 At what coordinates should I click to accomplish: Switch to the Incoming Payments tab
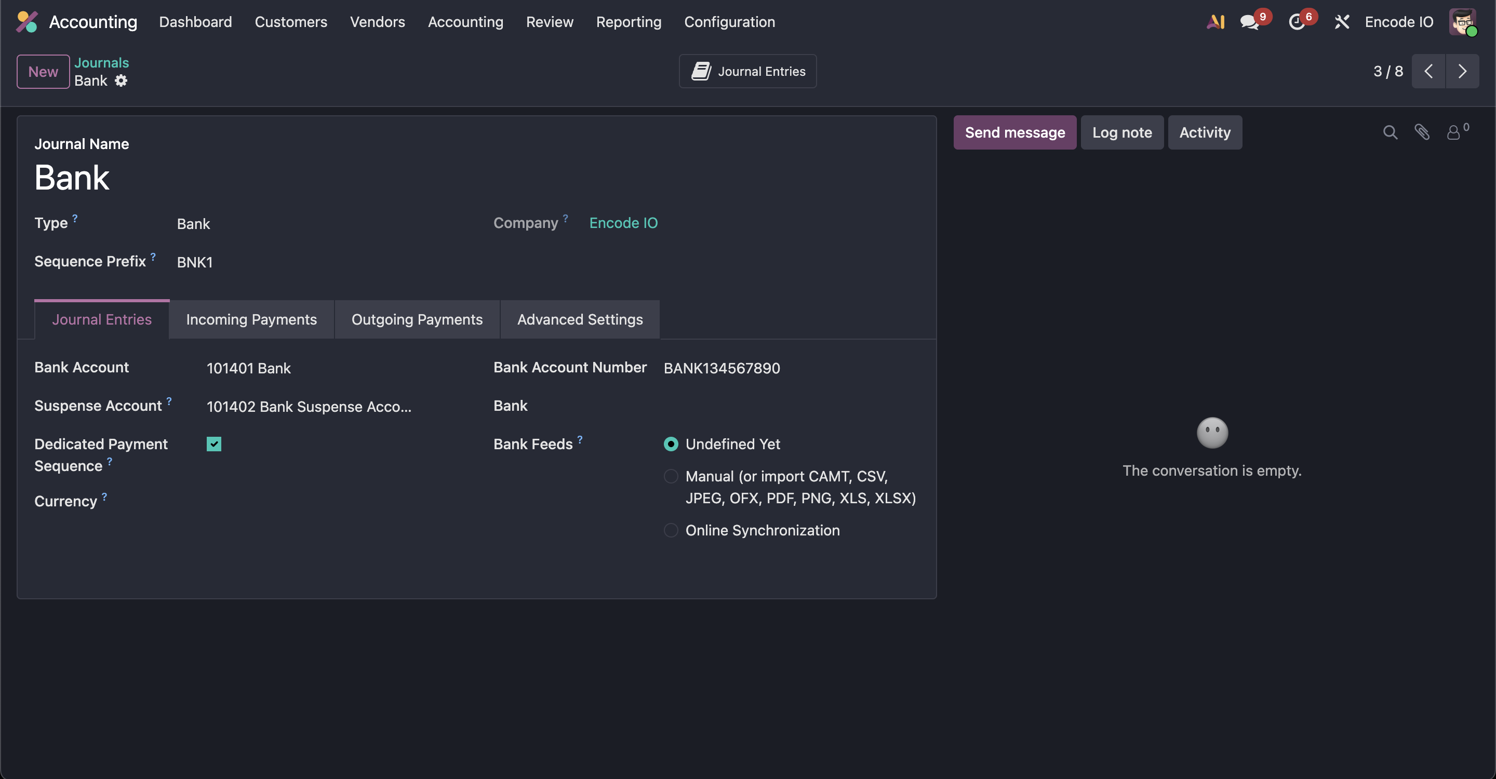pyautogui.click(x=251, y=319)
